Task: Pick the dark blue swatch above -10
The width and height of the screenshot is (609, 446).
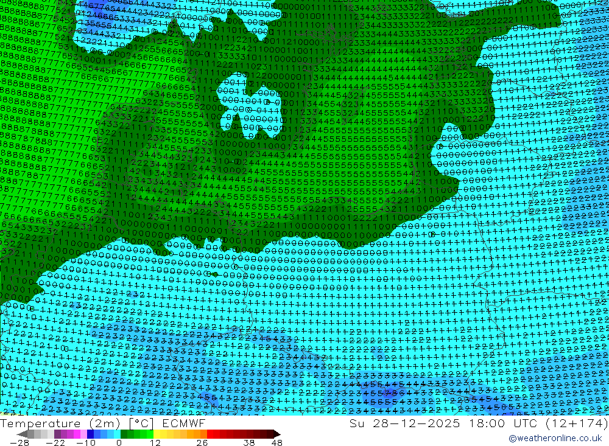Action: [x=90, y=434]
